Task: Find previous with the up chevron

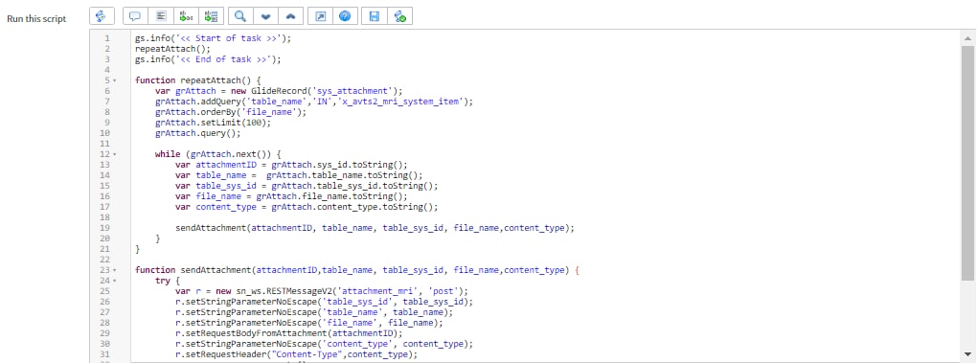Action: coord(291,16)
